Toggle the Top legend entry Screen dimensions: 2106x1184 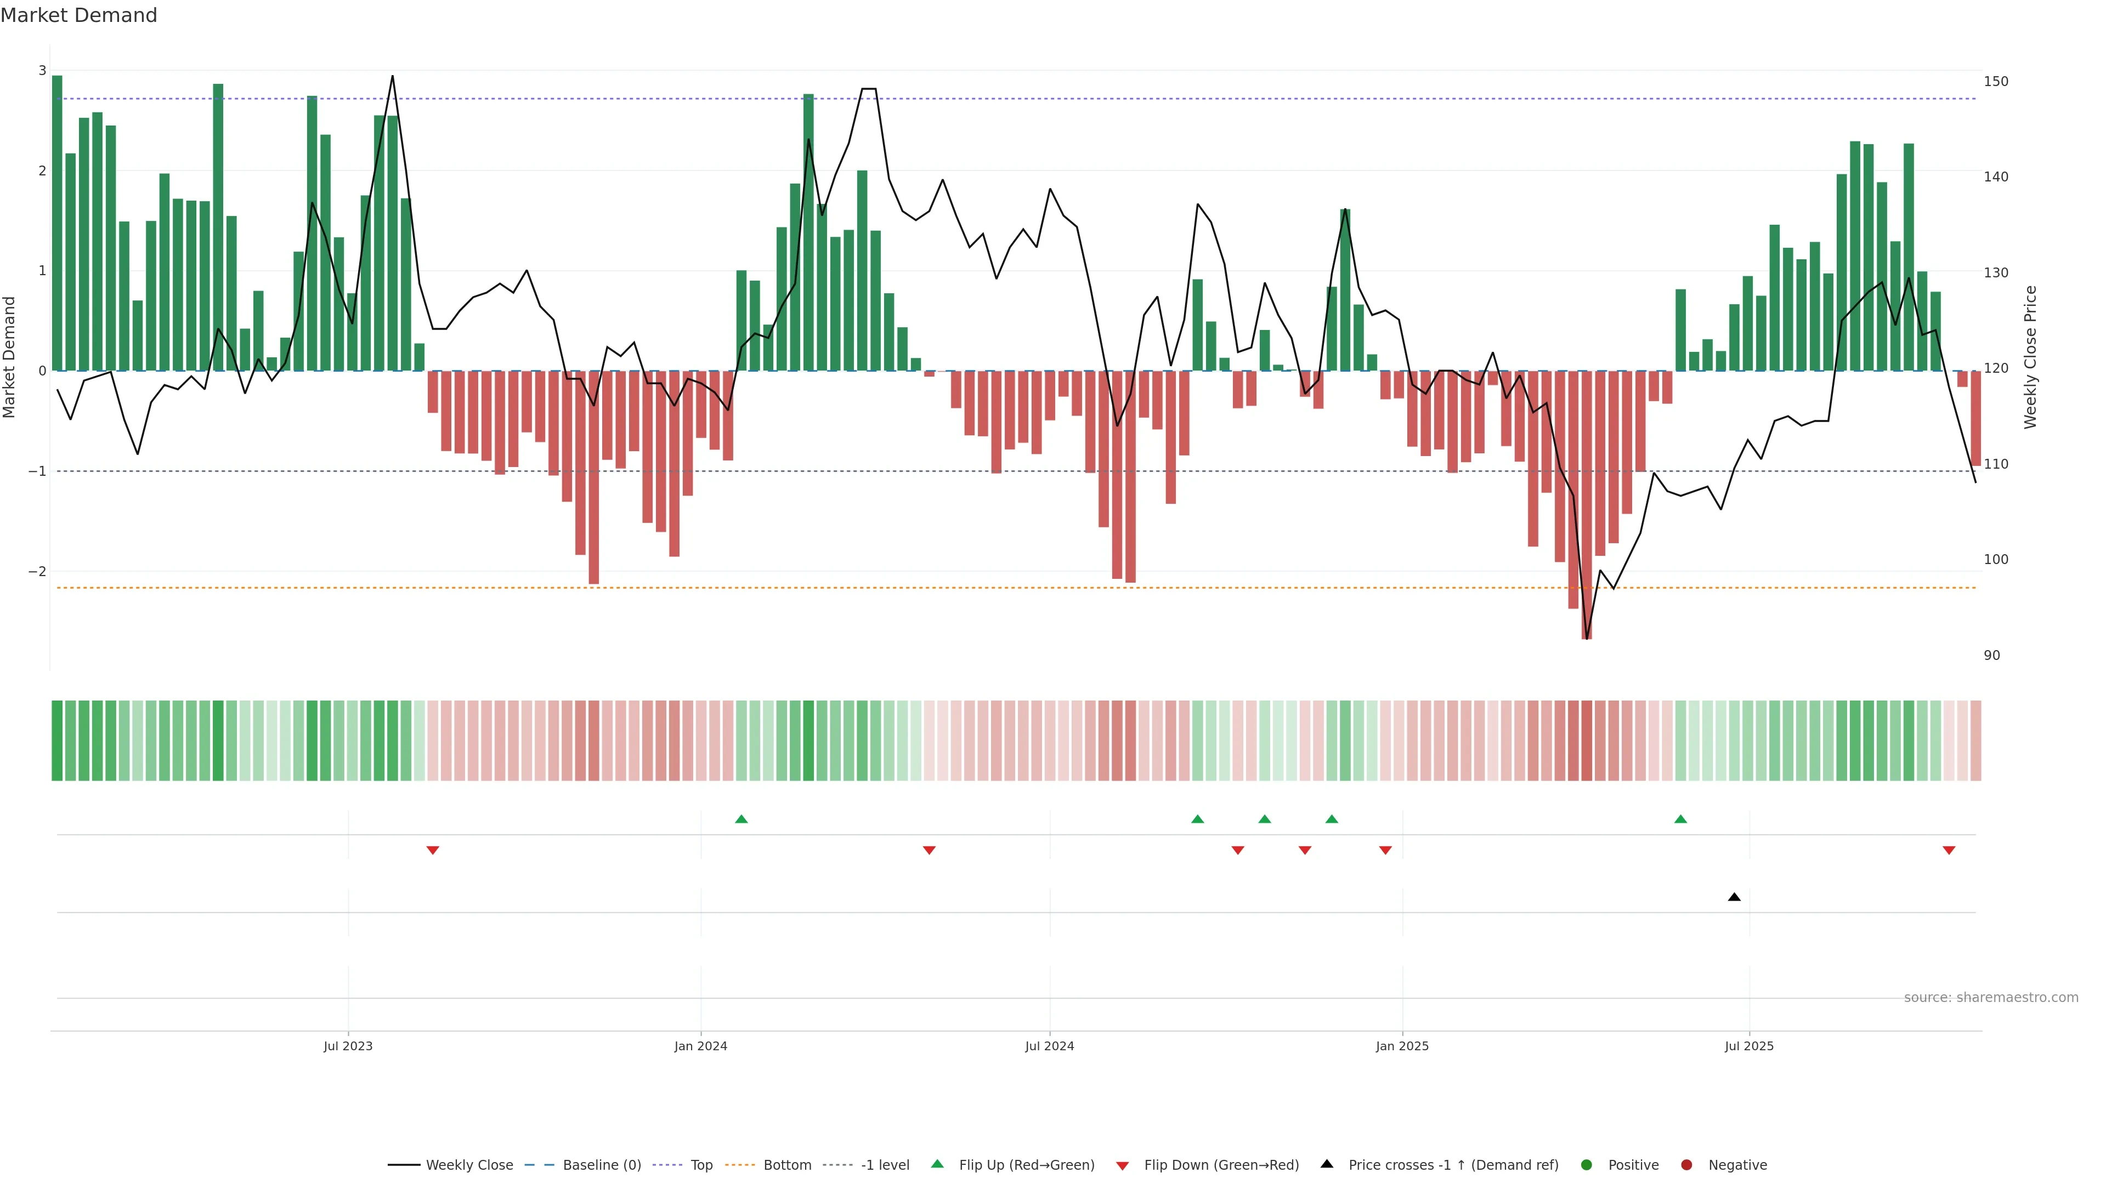click(701, 1164)
